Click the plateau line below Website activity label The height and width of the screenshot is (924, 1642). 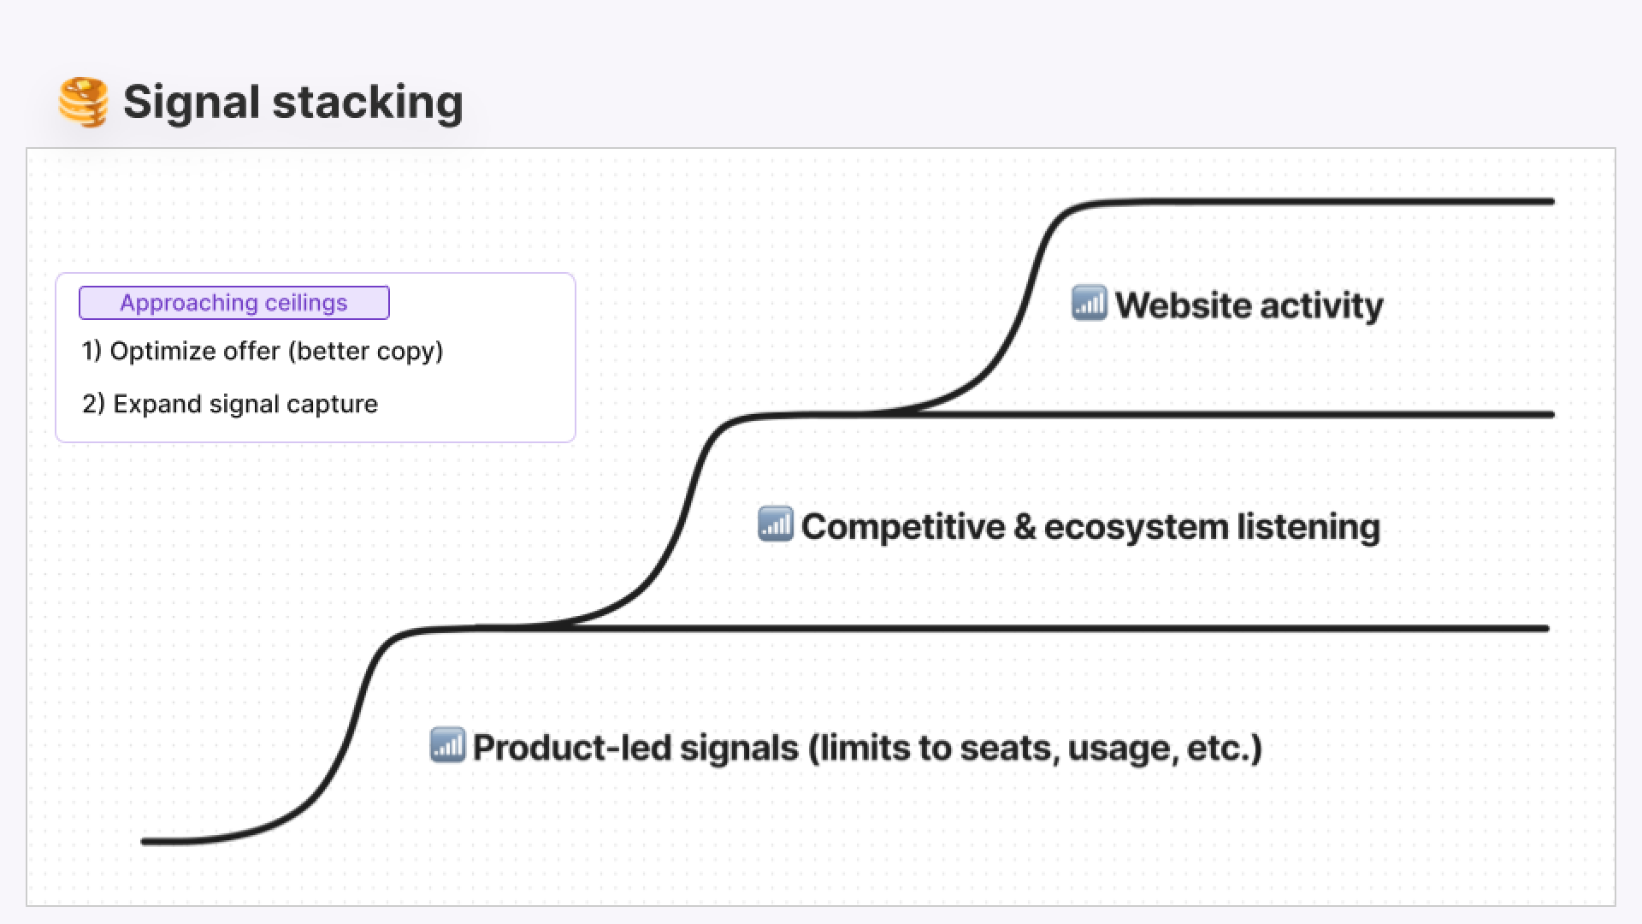tap(1240, 415)
